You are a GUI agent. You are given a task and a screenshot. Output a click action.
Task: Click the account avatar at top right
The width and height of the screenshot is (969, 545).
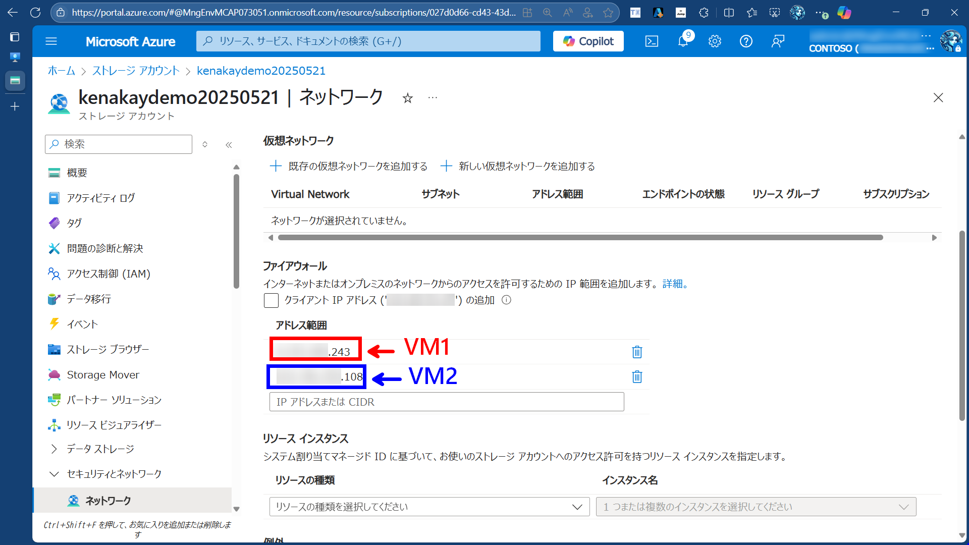click(951, 41)
